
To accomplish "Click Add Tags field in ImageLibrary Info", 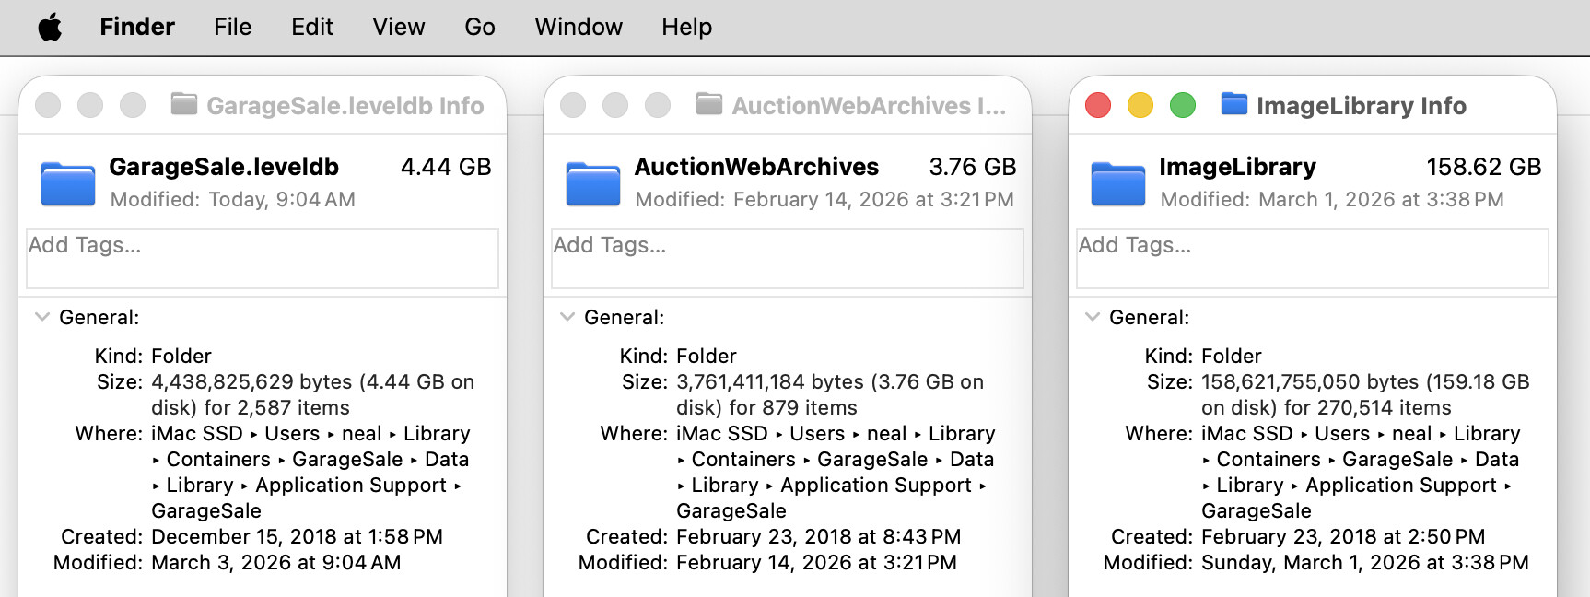I will 1313,258.
